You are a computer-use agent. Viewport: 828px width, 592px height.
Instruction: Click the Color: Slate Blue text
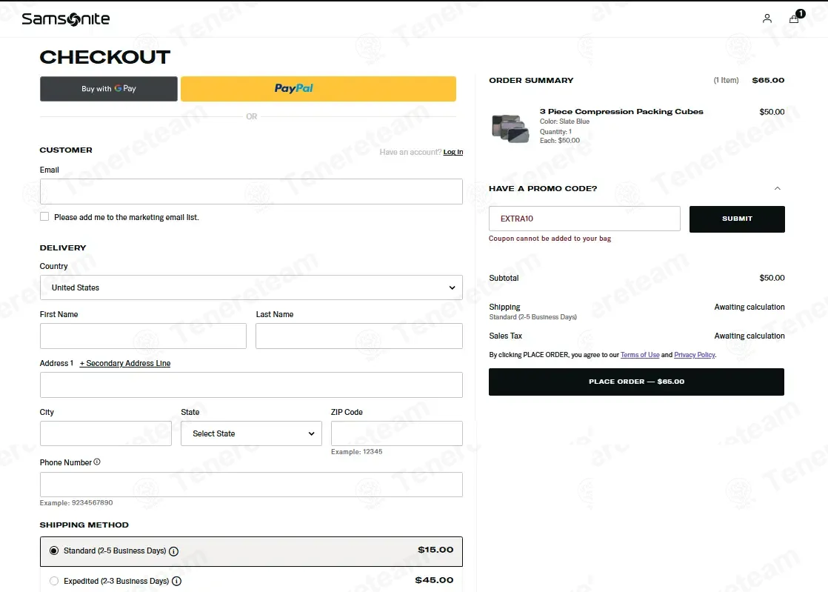click(564, 122)
